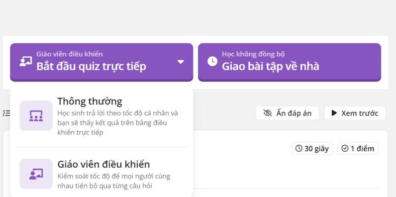This screenshot has height=197, width=396.
Task: Click the teacher-at-board icon on Bắt đầu quiz button
Action: [x=26, y=62]
